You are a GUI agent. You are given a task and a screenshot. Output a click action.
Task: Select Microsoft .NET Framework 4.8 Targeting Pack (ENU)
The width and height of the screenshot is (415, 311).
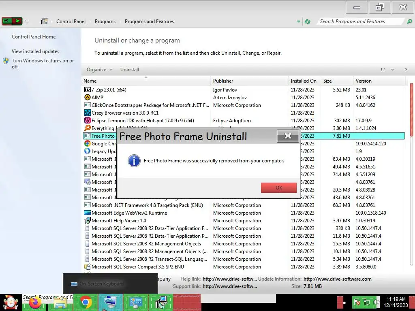pos(147,205)
